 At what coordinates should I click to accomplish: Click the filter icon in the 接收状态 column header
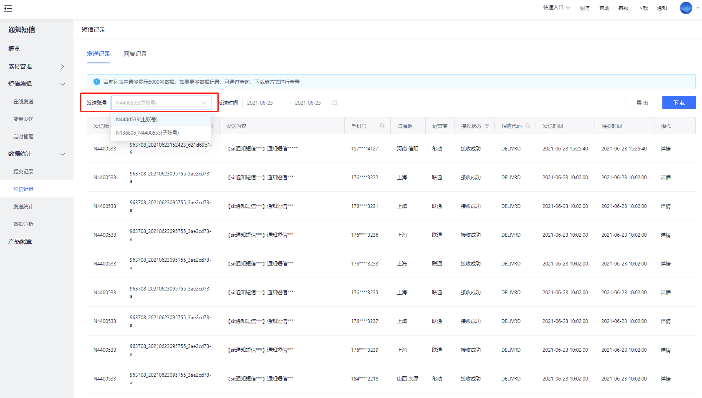pos(487,126)
